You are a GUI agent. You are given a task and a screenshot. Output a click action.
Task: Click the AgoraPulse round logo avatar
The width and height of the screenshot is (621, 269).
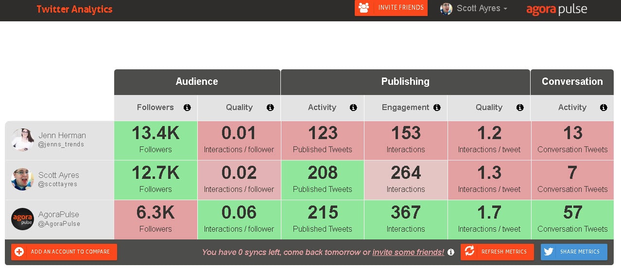click(22, 219)
